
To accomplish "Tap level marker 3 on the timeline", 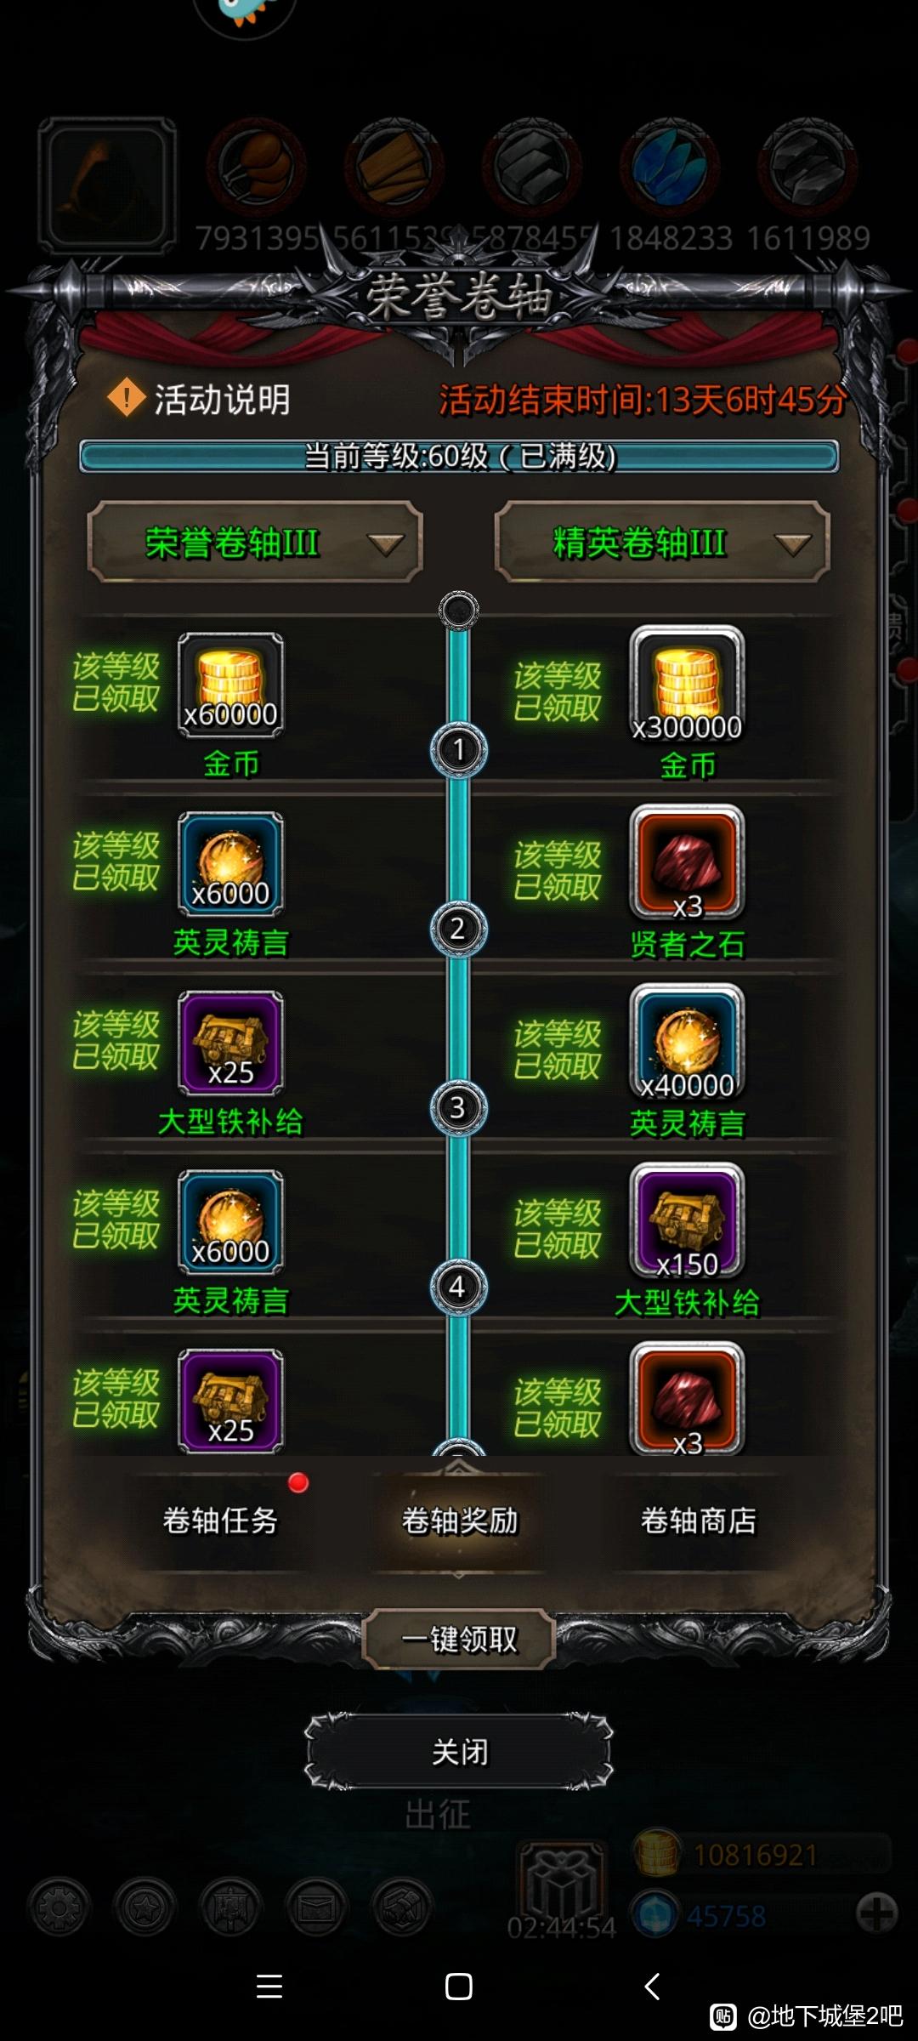I will [x=458, y=1108].
